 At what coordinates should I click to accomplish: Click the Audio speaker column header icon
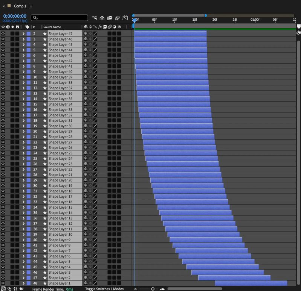pyautogui.click(x=8, y=27)
